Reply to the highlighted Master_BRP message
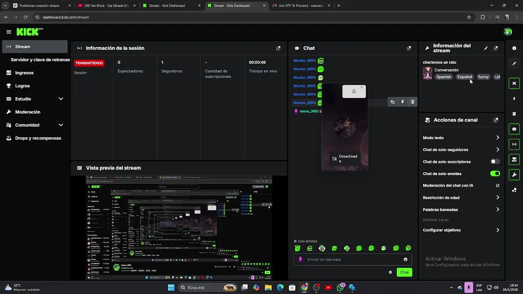 pos(392,102)
